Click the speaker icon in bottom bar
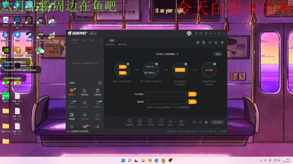Screen dimensions: 293x164 pos(181,121)
